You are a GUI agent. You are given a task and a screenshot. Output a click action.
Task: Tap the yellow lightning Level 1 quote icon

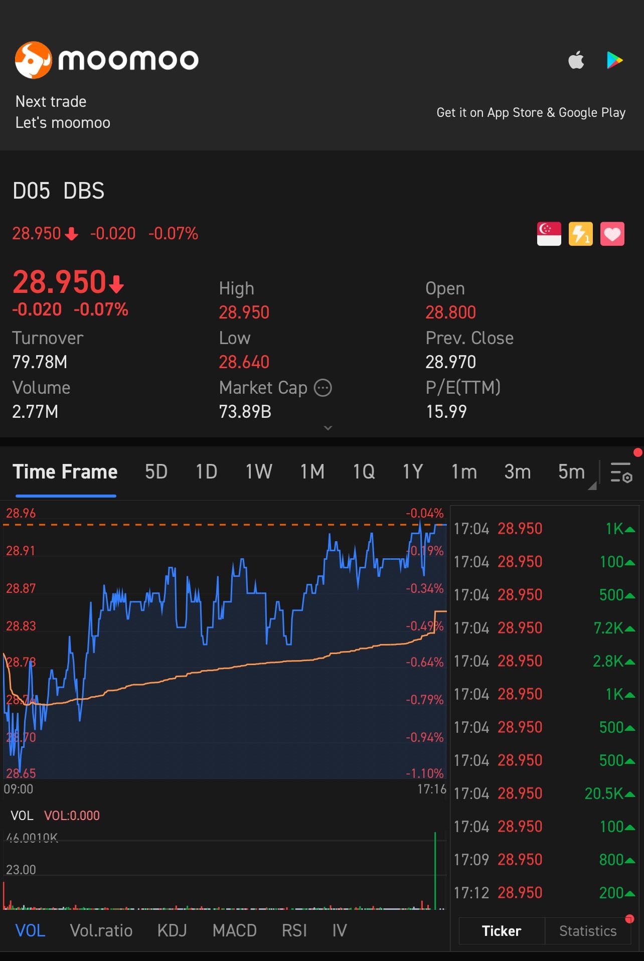580,234
